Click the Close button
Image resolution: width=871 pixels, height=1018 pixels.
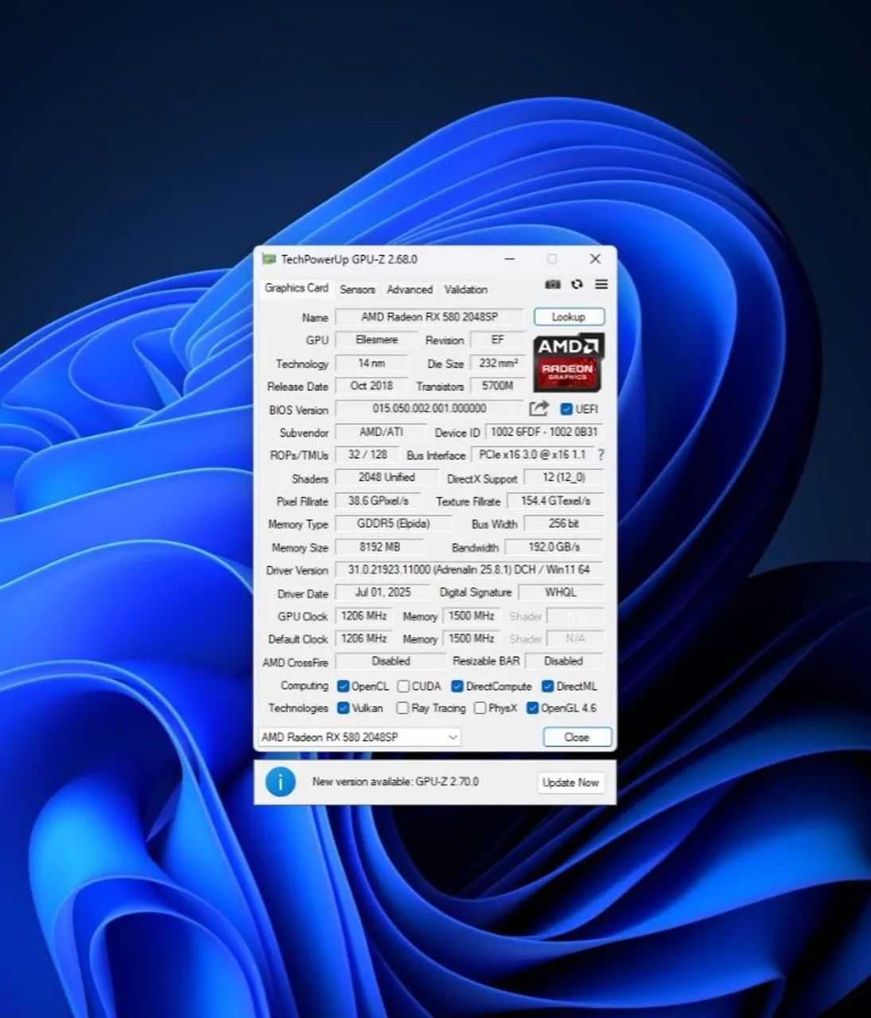[577, 737]
